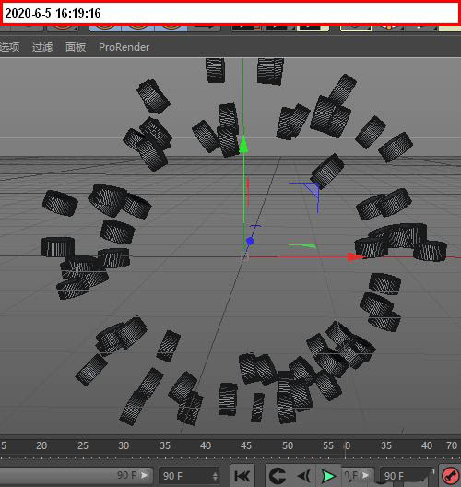
Task: Go to the previous keyframe with the C-shaped arrow button
Action: click(278, 476)
